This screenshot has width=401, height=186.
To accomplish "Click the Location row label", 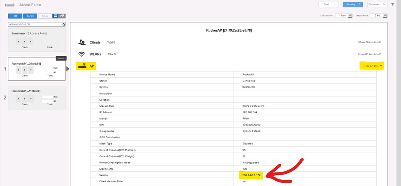I will [104, 100].
